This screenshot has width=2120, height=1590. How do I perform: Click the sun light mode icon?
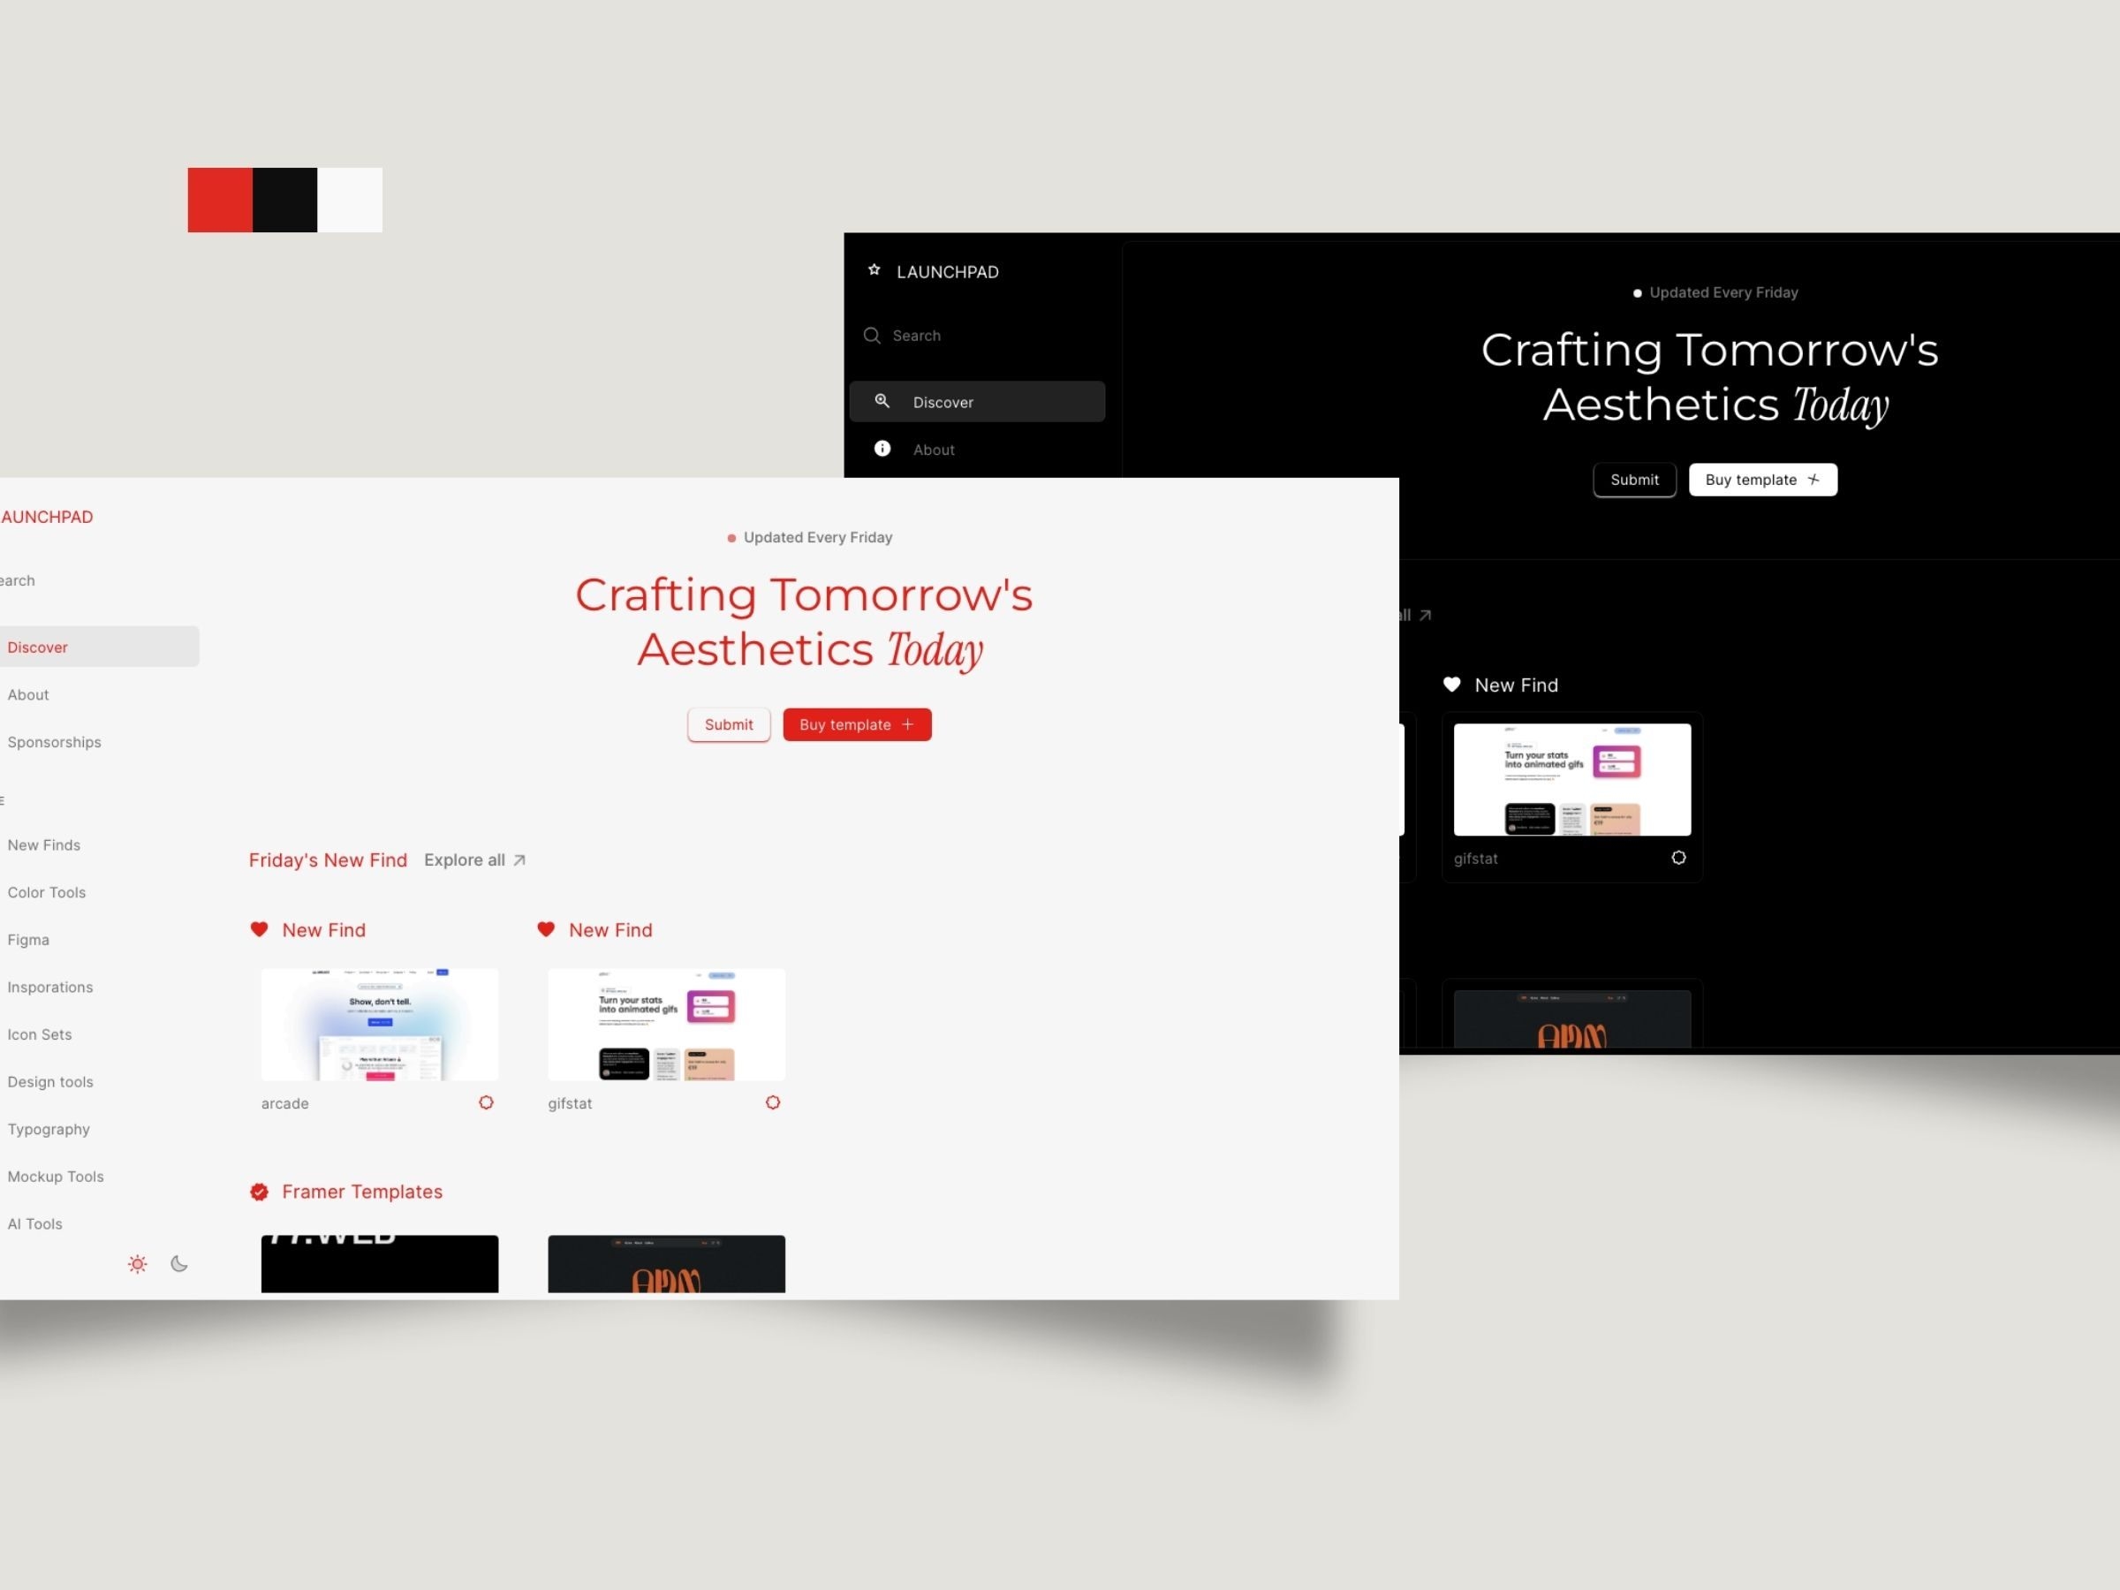[137, 1262]
